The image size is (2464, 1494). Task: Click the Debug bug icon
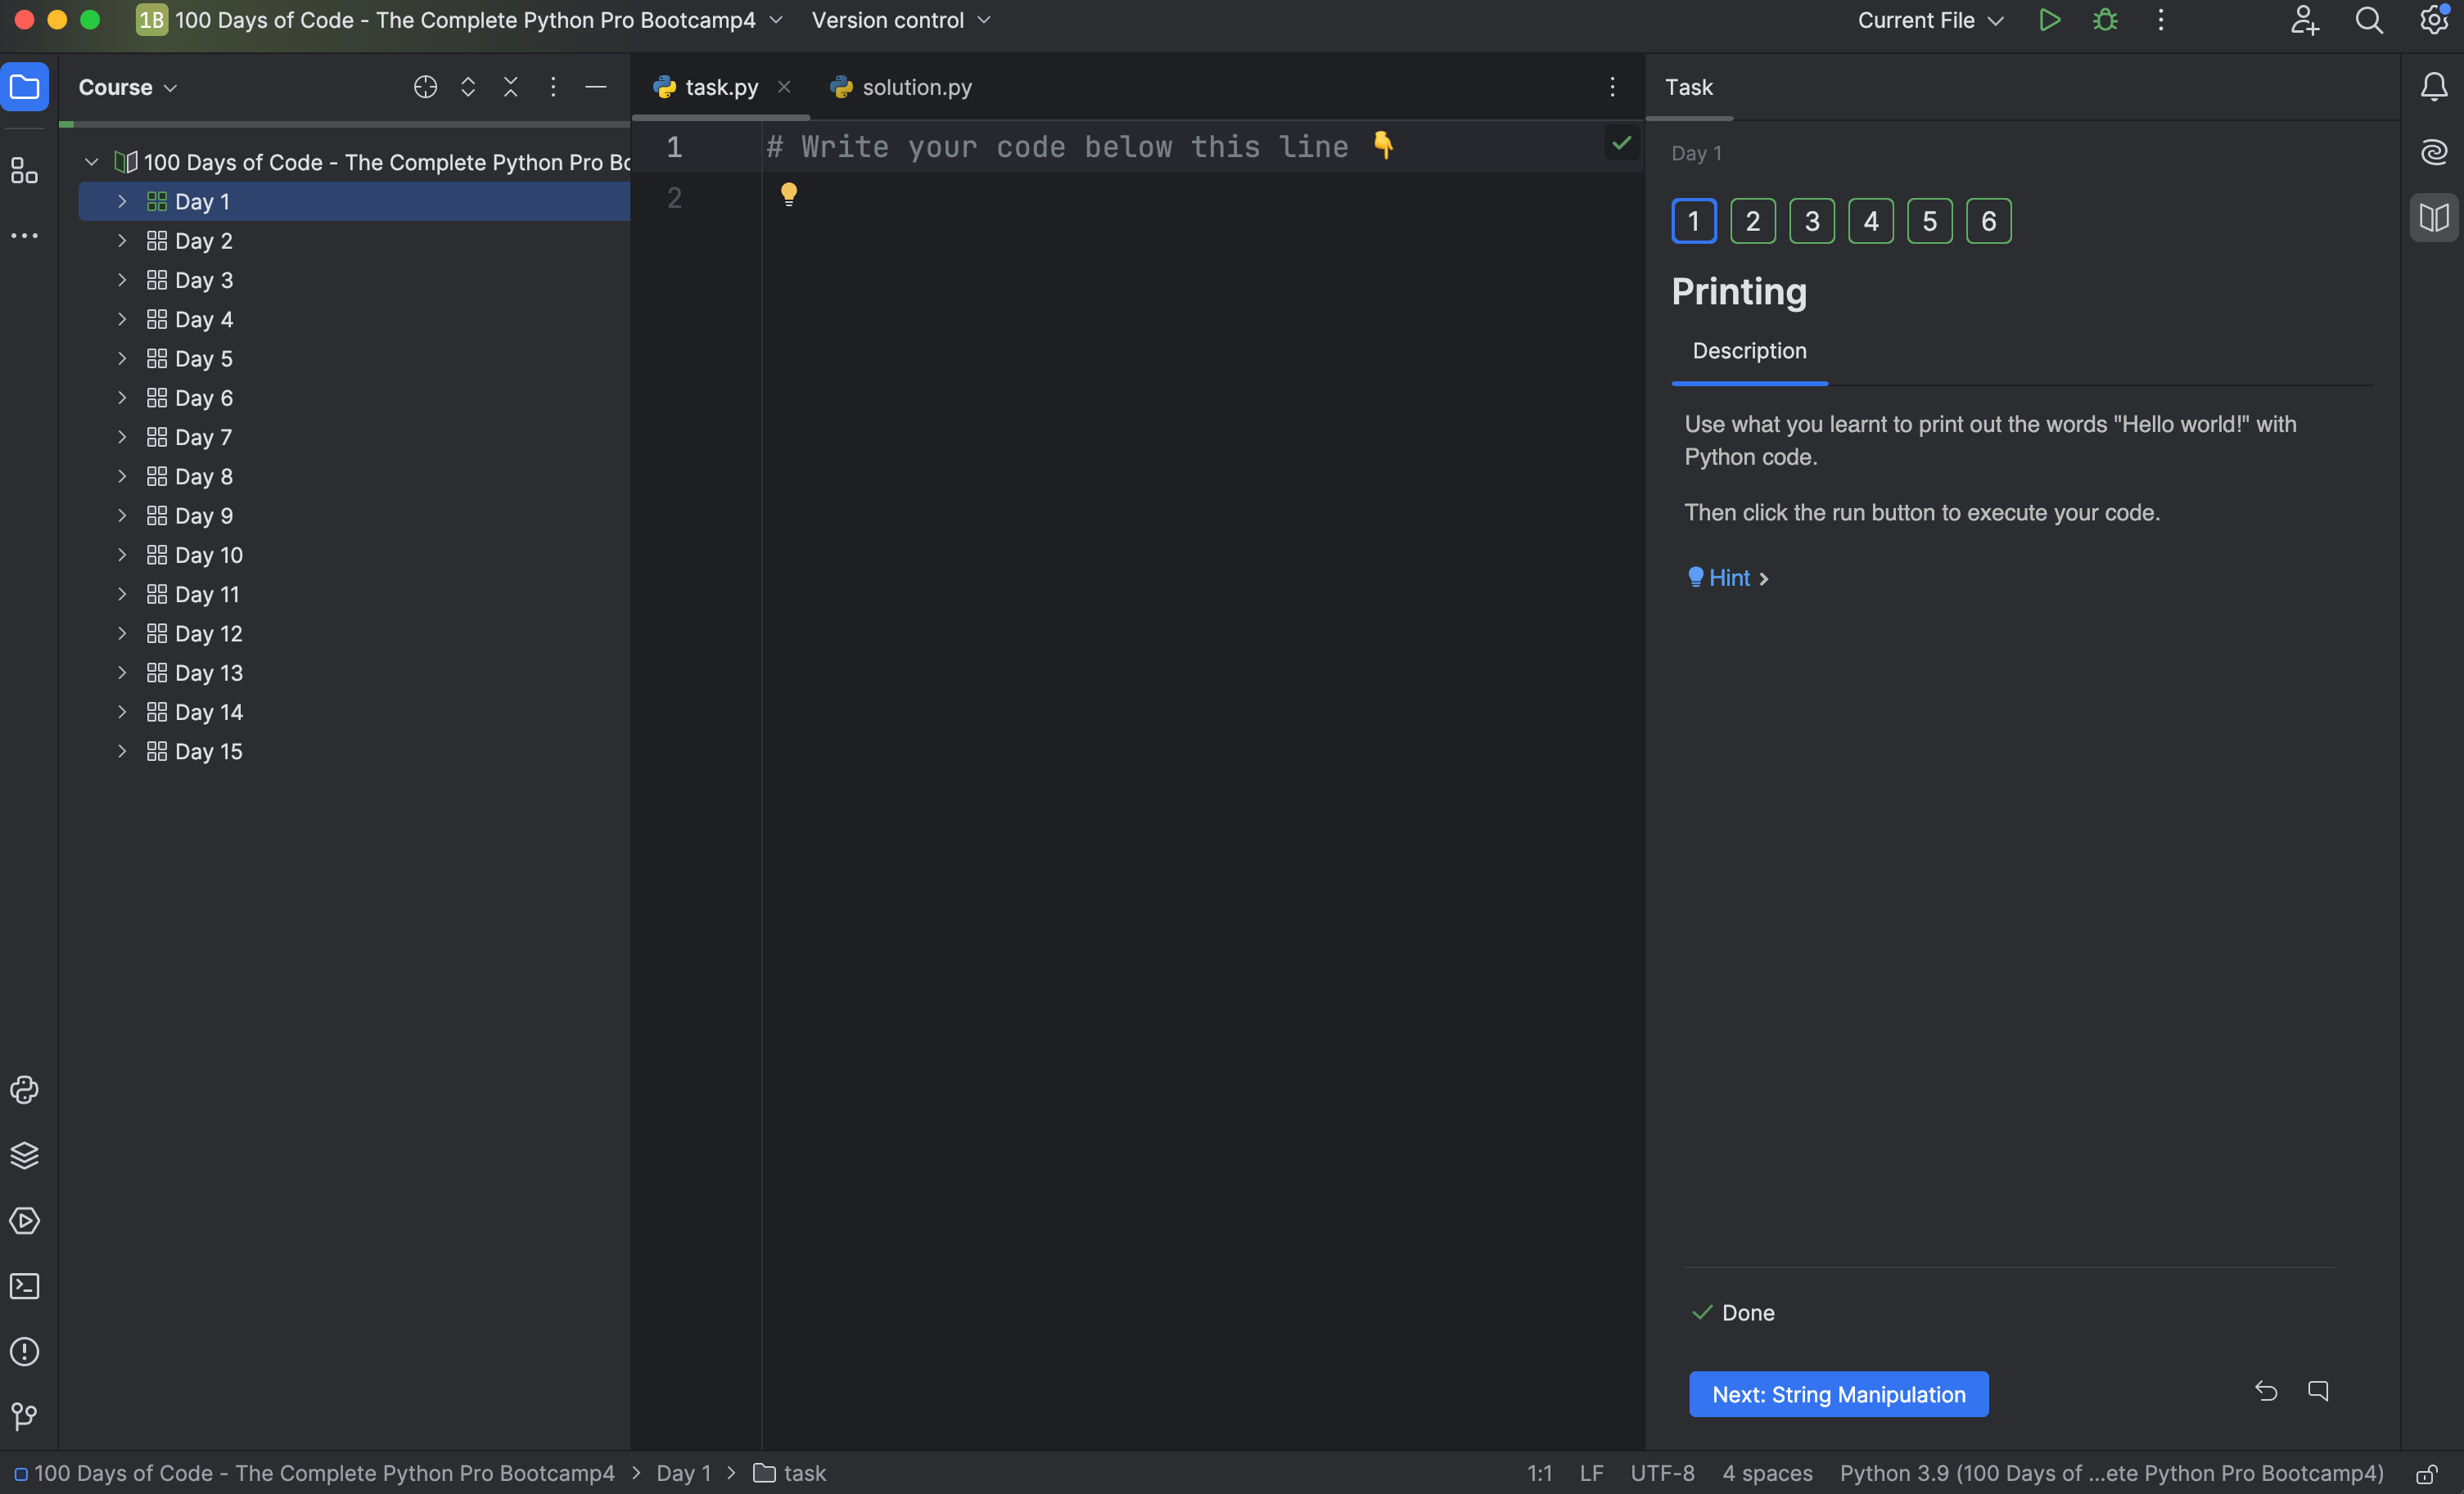pyautogui.click(x=2105, y=20)
